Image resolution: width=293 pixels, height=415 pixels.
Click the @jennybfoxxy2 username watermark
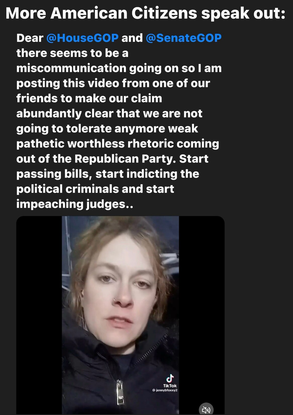pos(165,390)
